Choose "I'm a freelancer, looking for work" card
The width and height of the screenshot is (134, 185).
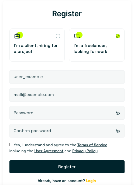coord(97,45)
